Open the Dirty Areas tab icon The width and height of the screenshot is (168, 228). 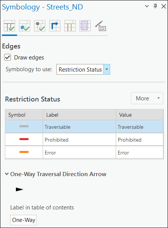tap(70, 26)
